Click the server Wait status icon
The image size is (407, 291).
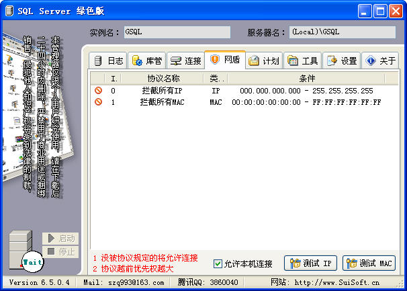(32, 259)
